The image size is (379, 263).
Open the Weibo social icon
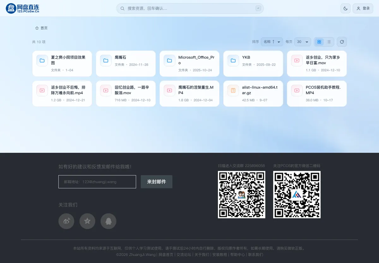pos(66,221)
